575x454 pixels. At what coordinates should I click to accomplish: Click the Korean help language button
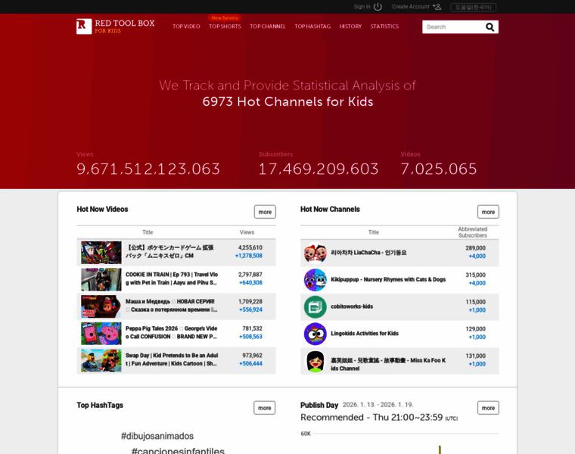point(473,8)
